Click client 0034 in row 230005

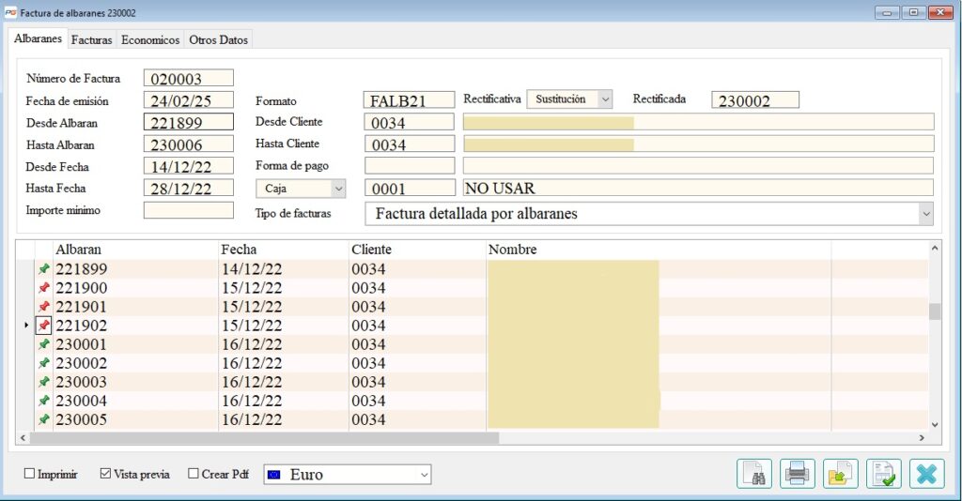(368, 419)
